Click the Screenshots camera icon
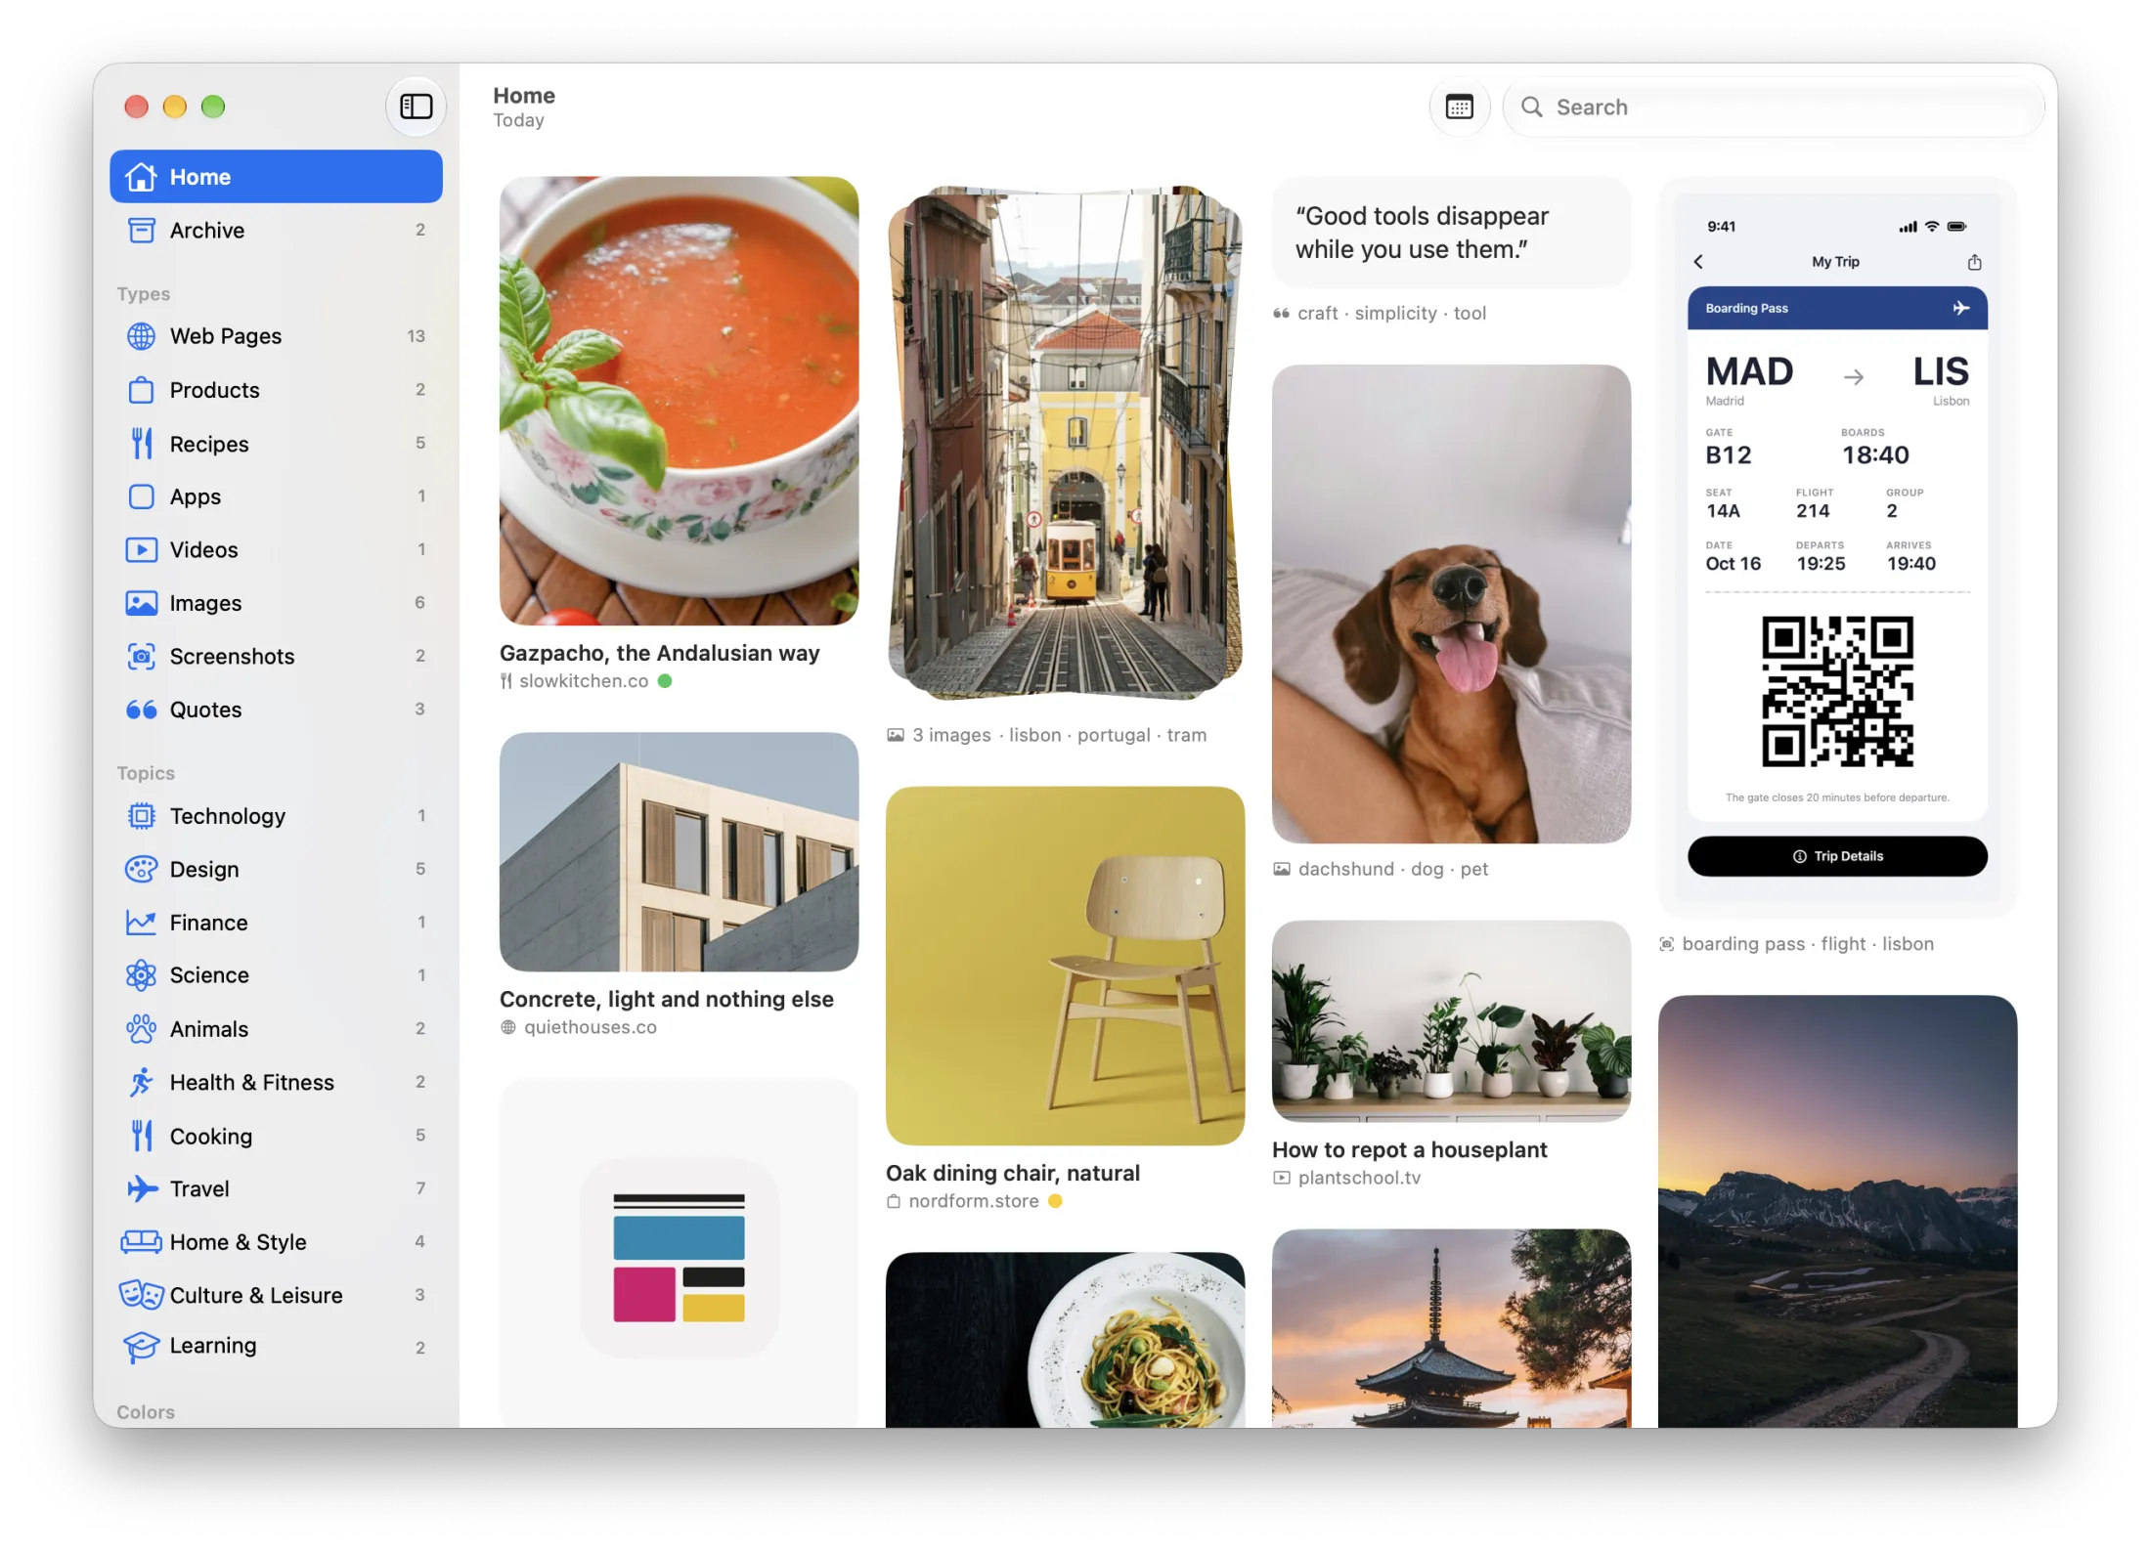2151x1551 pixels. coord(141,656)
